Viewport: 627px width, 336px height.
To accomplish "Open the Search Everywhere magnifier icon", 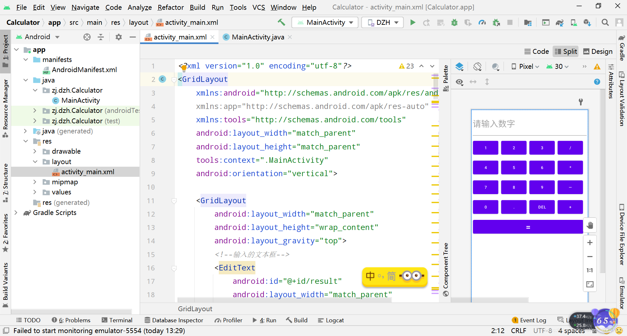I will pyautogui.click(x=605, y=23).
